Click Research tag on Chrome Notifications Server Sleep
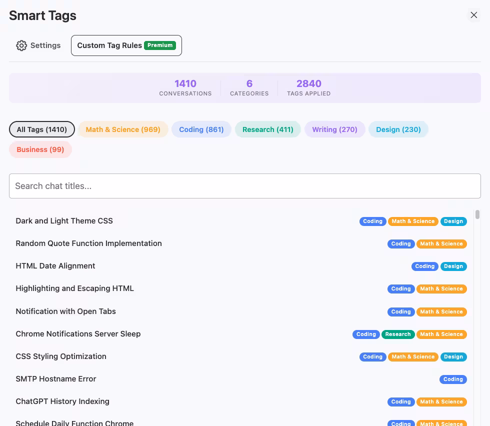Screen dimensions: 490x426 click(398, 334)
